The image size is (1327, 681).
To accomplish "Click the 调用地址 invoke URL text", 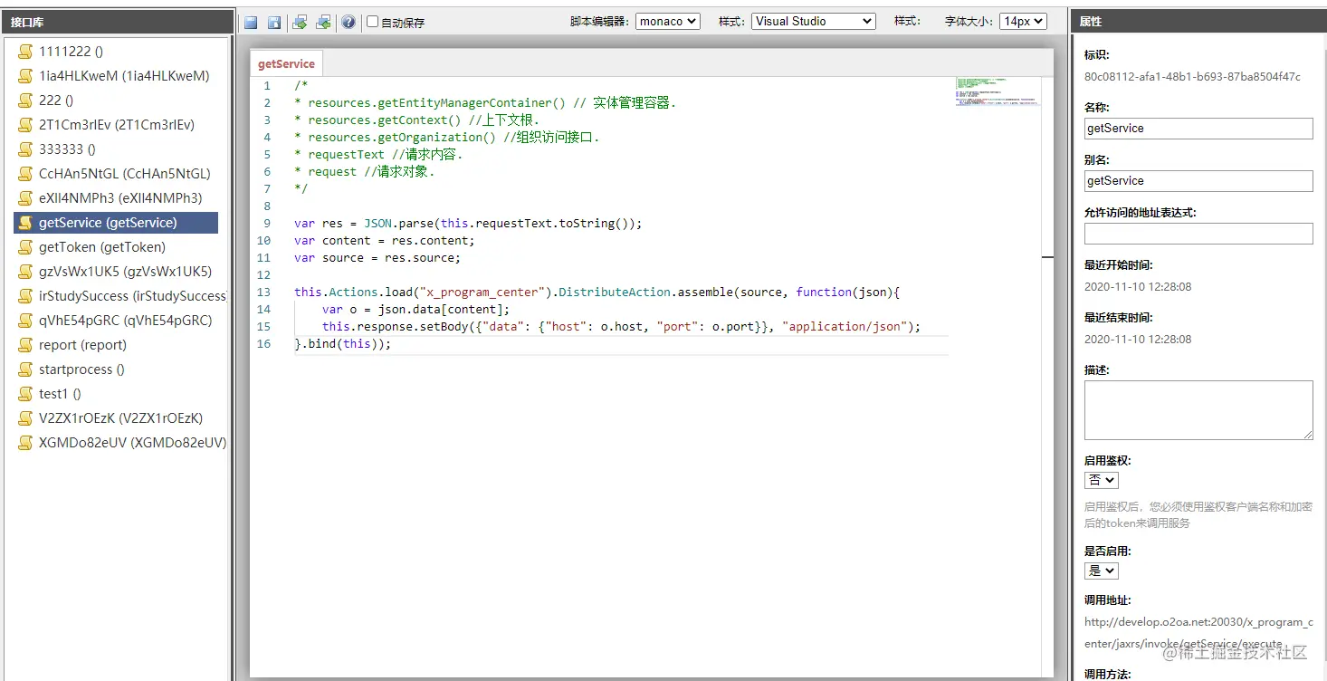I will point(1198,633).
